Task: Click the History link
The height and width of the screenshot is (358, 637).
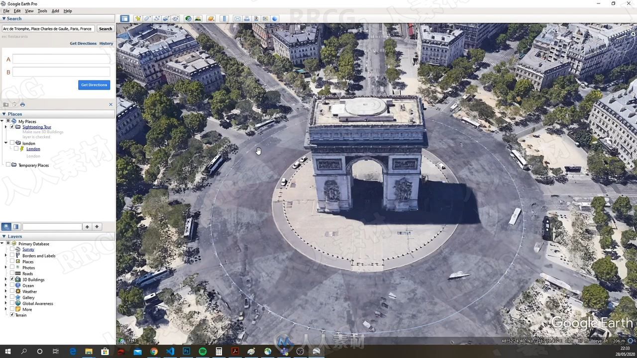Action: [106, 43]
